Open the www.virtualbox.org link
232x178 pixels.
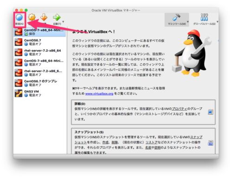pyautogui.click(x=99, y=94)
